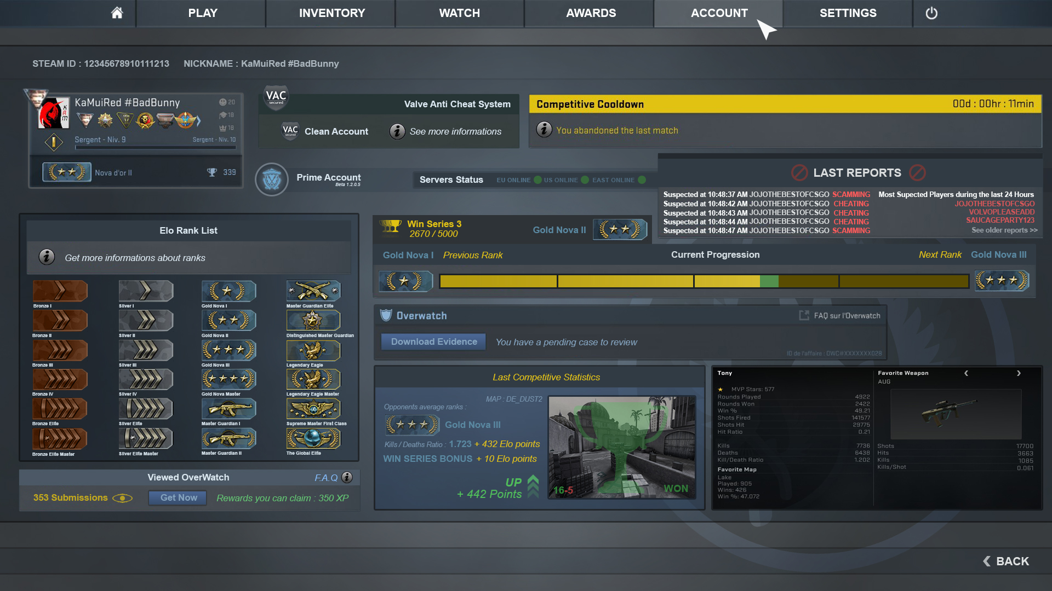Select the Gold Nova Master rank badge
1052x591 pixels.
point(228,379)
